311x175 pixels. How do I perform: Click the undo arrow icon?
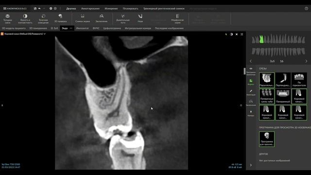click(39, 9)
